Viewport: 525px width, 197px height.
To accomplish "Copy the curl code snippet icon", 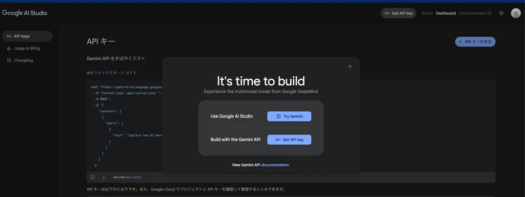I will point(93,177).
